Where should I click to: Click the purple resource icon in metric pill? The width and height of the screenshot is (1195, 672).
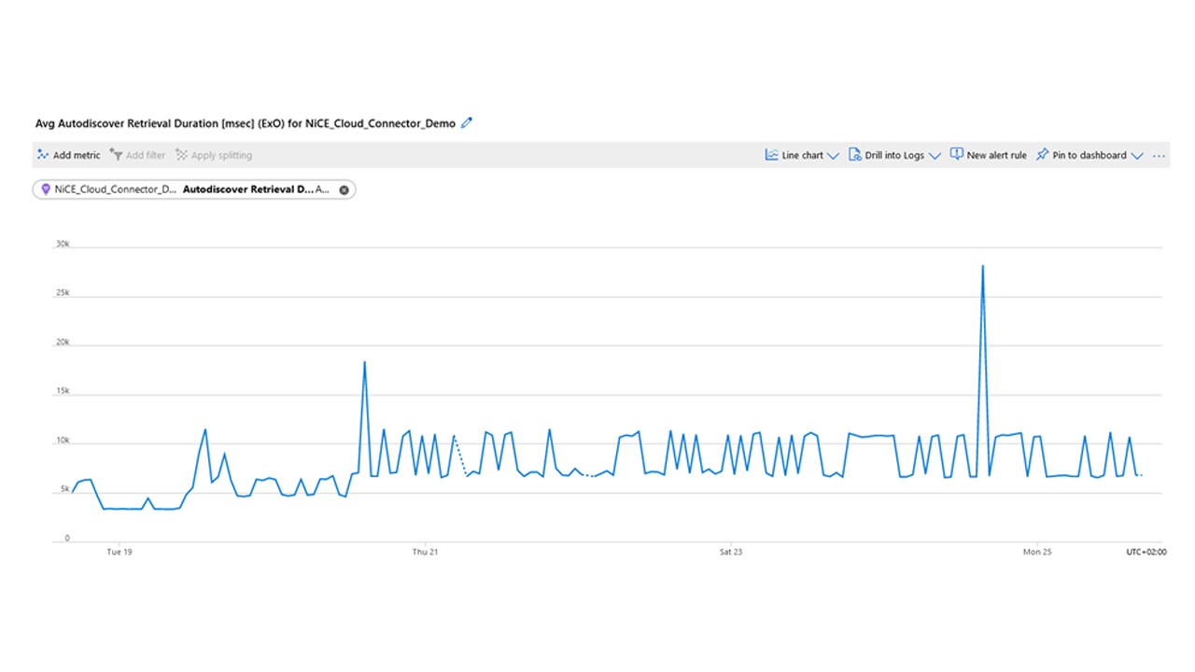[46, 189]
